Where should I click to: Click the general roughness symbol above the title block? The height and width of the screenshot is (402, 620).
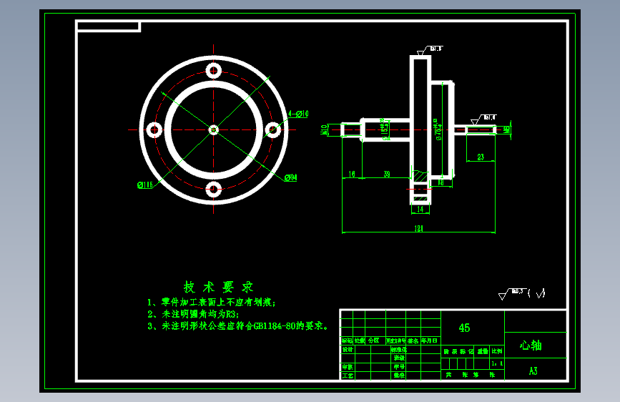[521, 294]
